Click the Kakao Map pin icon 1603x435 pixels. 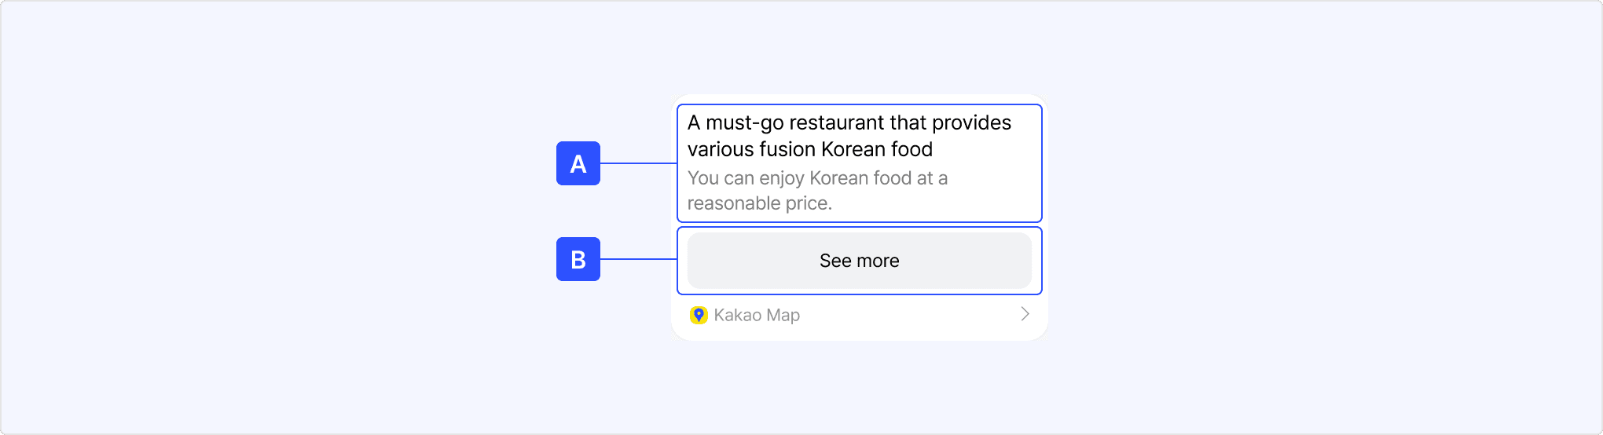pyautogui.click(x=699, y=315)
